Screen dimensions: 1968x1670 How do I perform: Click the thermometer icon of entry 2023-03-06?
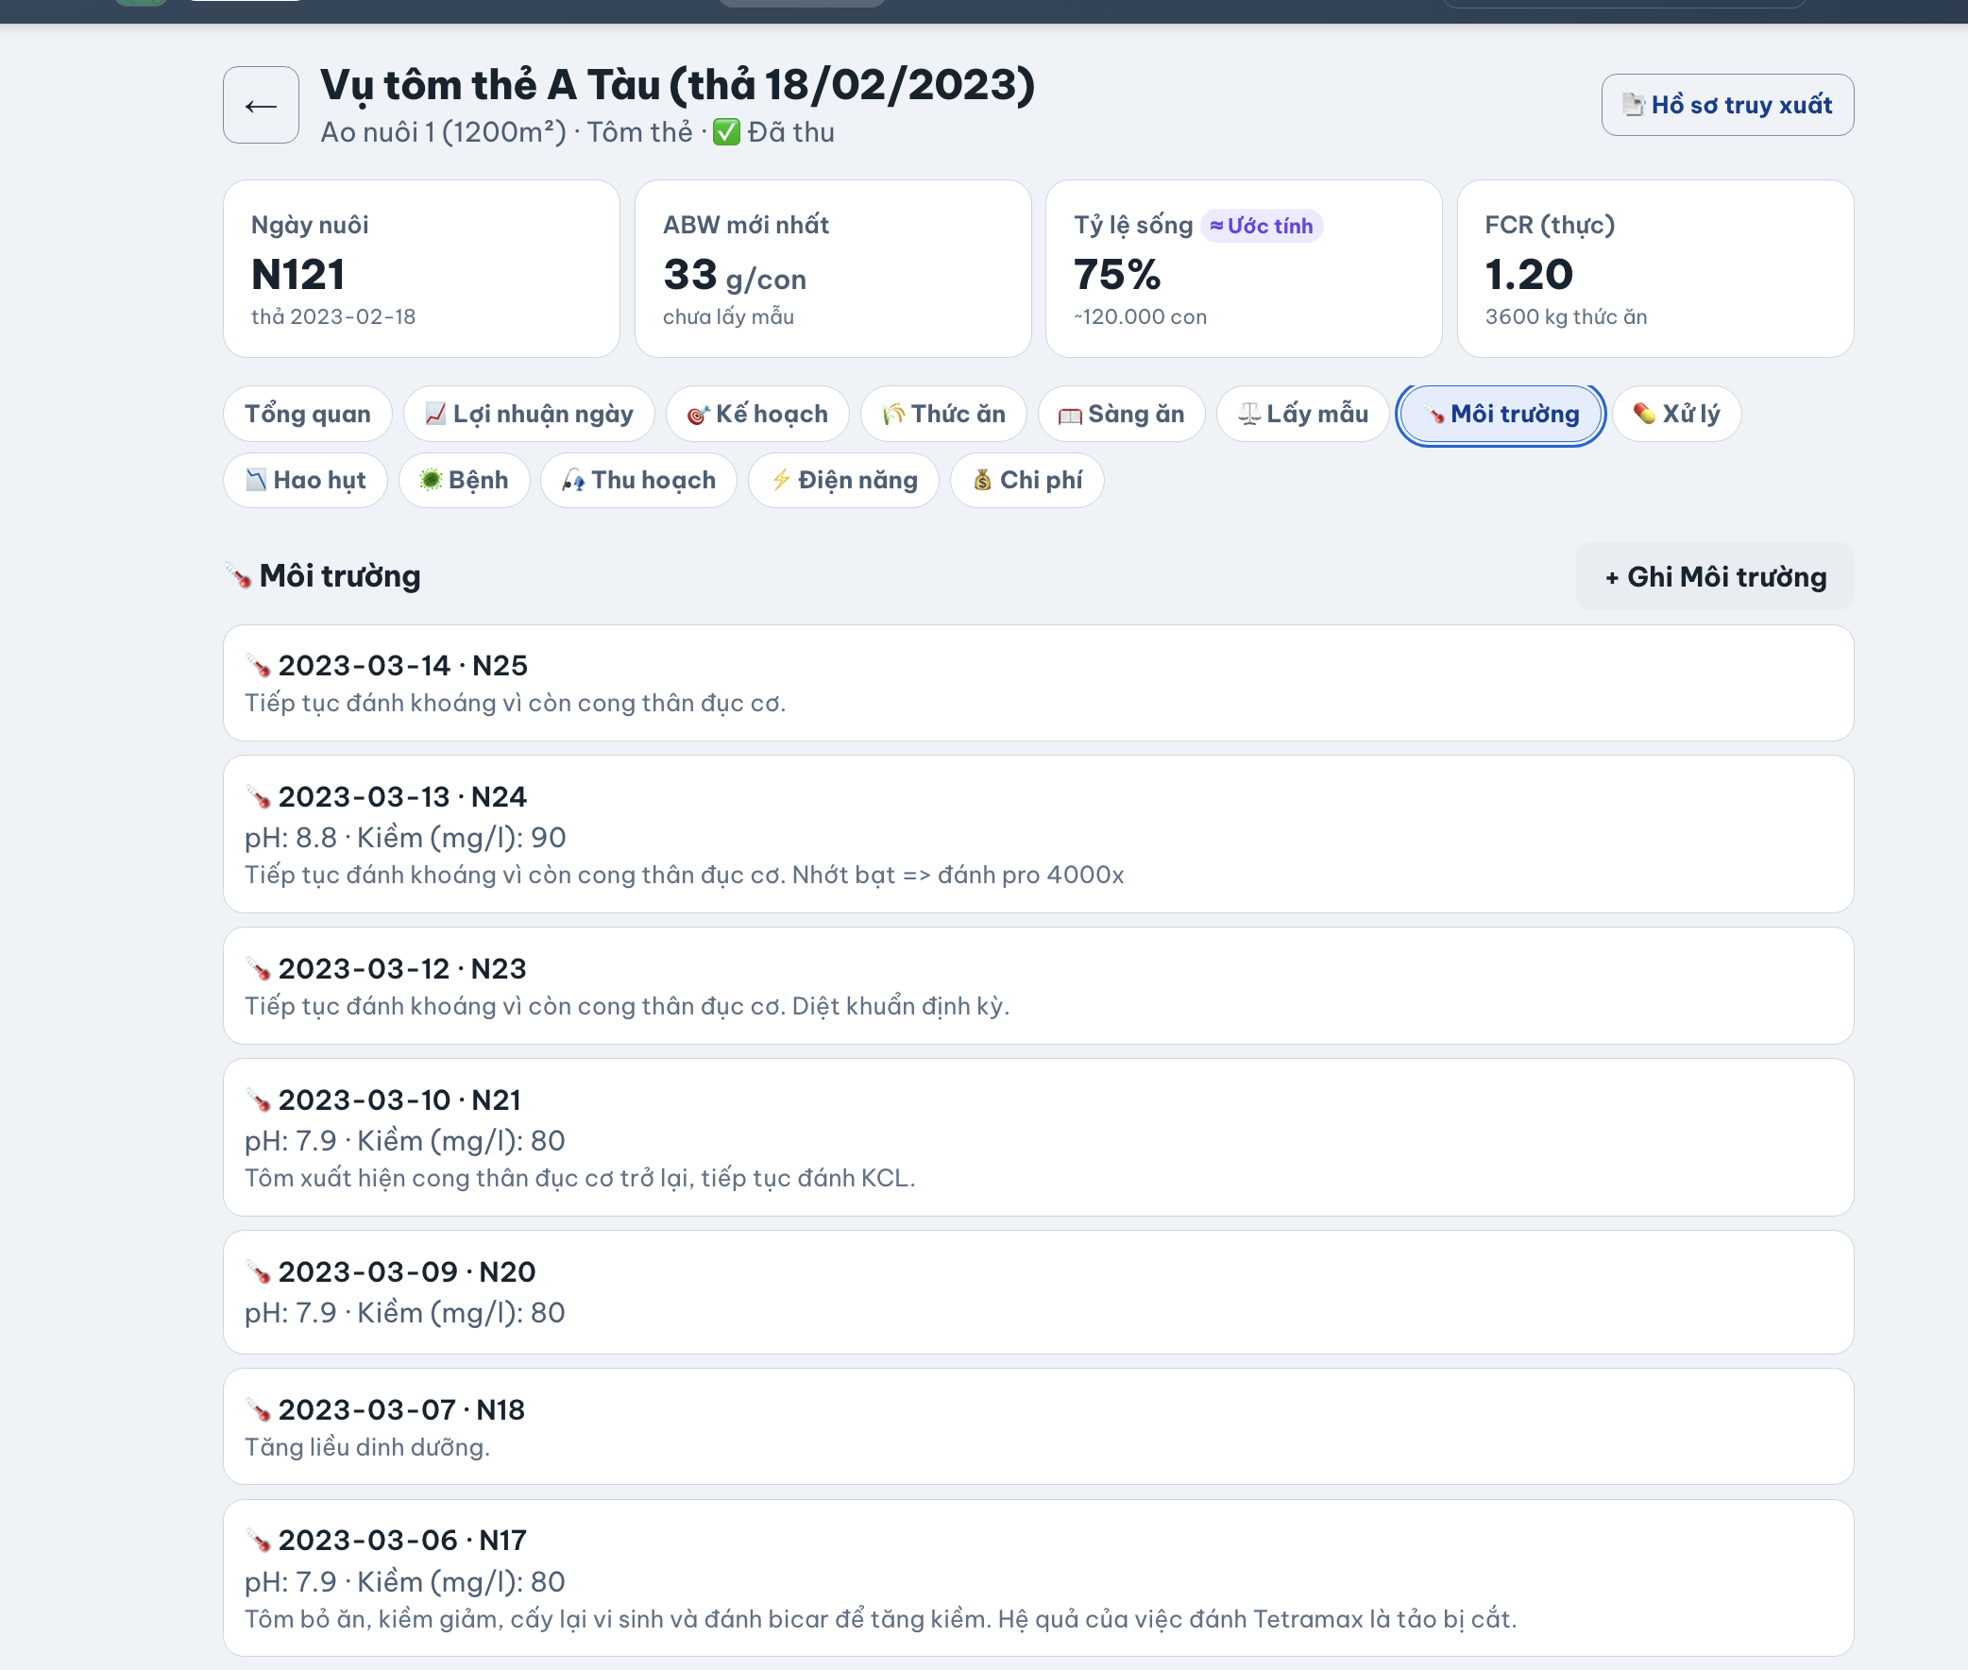coord(258,1541)
